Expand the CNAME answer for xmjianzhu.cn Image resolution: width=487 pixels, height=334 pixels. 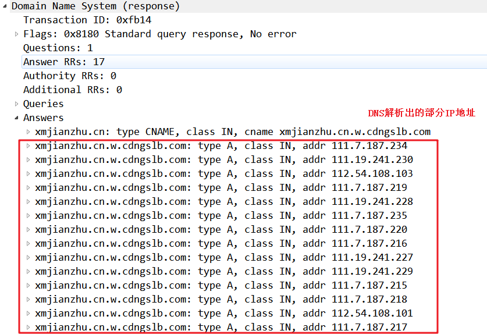click(29, 132)
